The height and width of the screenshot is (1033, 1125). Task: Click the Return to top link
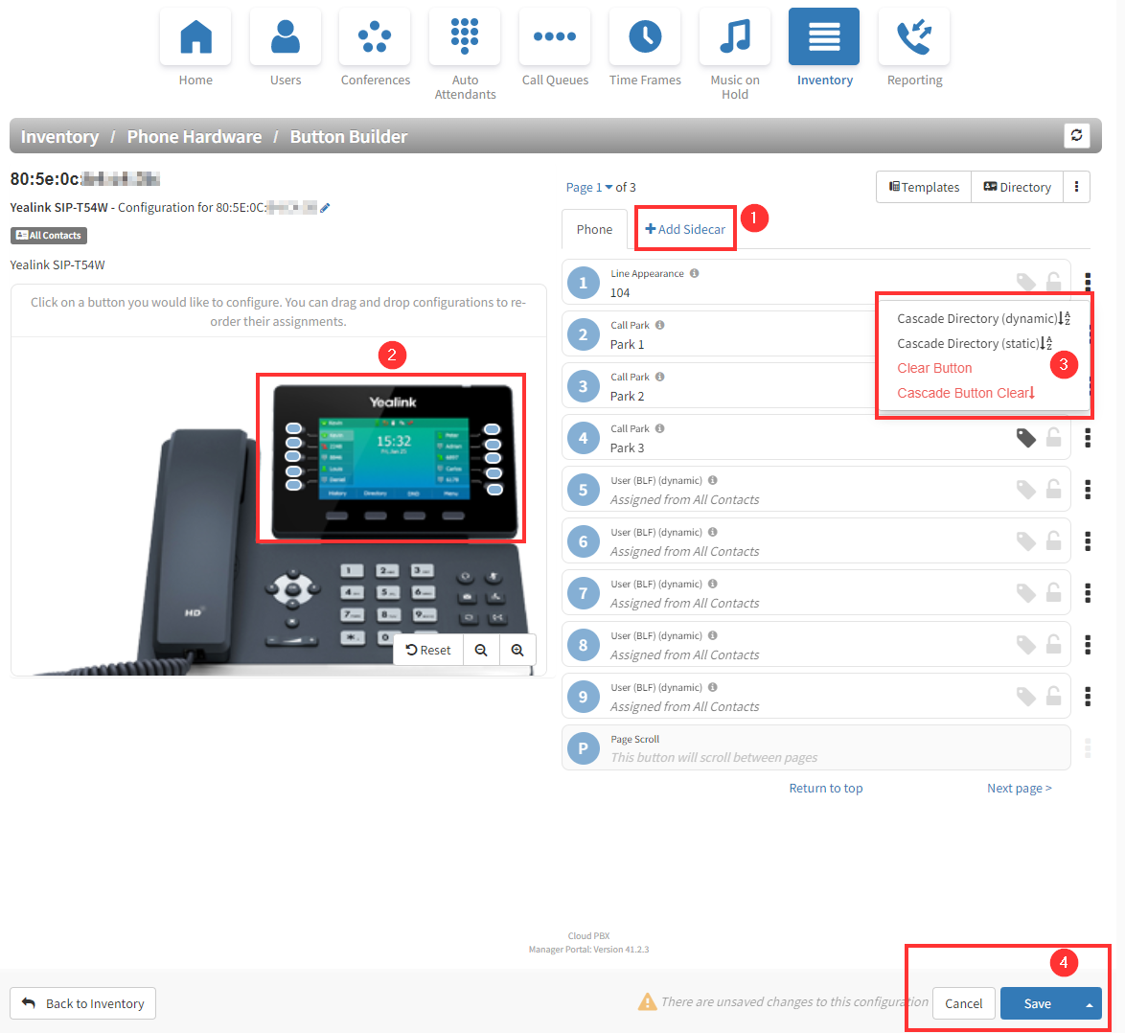tap(826, 789)
